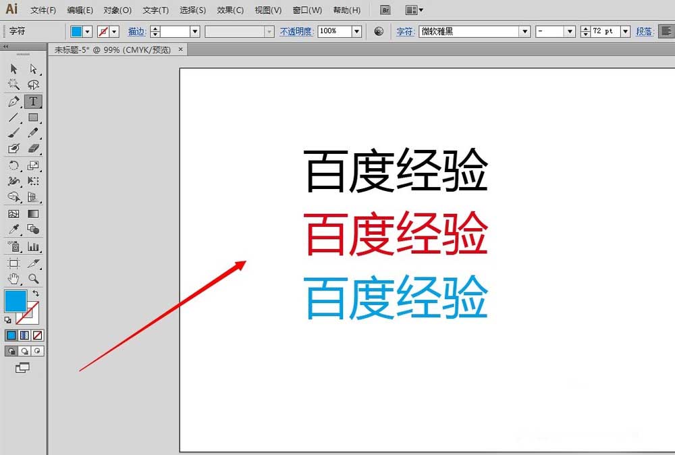Select the Paintbrush tool
Screen dimensions: 675x455
pos(13,133)
